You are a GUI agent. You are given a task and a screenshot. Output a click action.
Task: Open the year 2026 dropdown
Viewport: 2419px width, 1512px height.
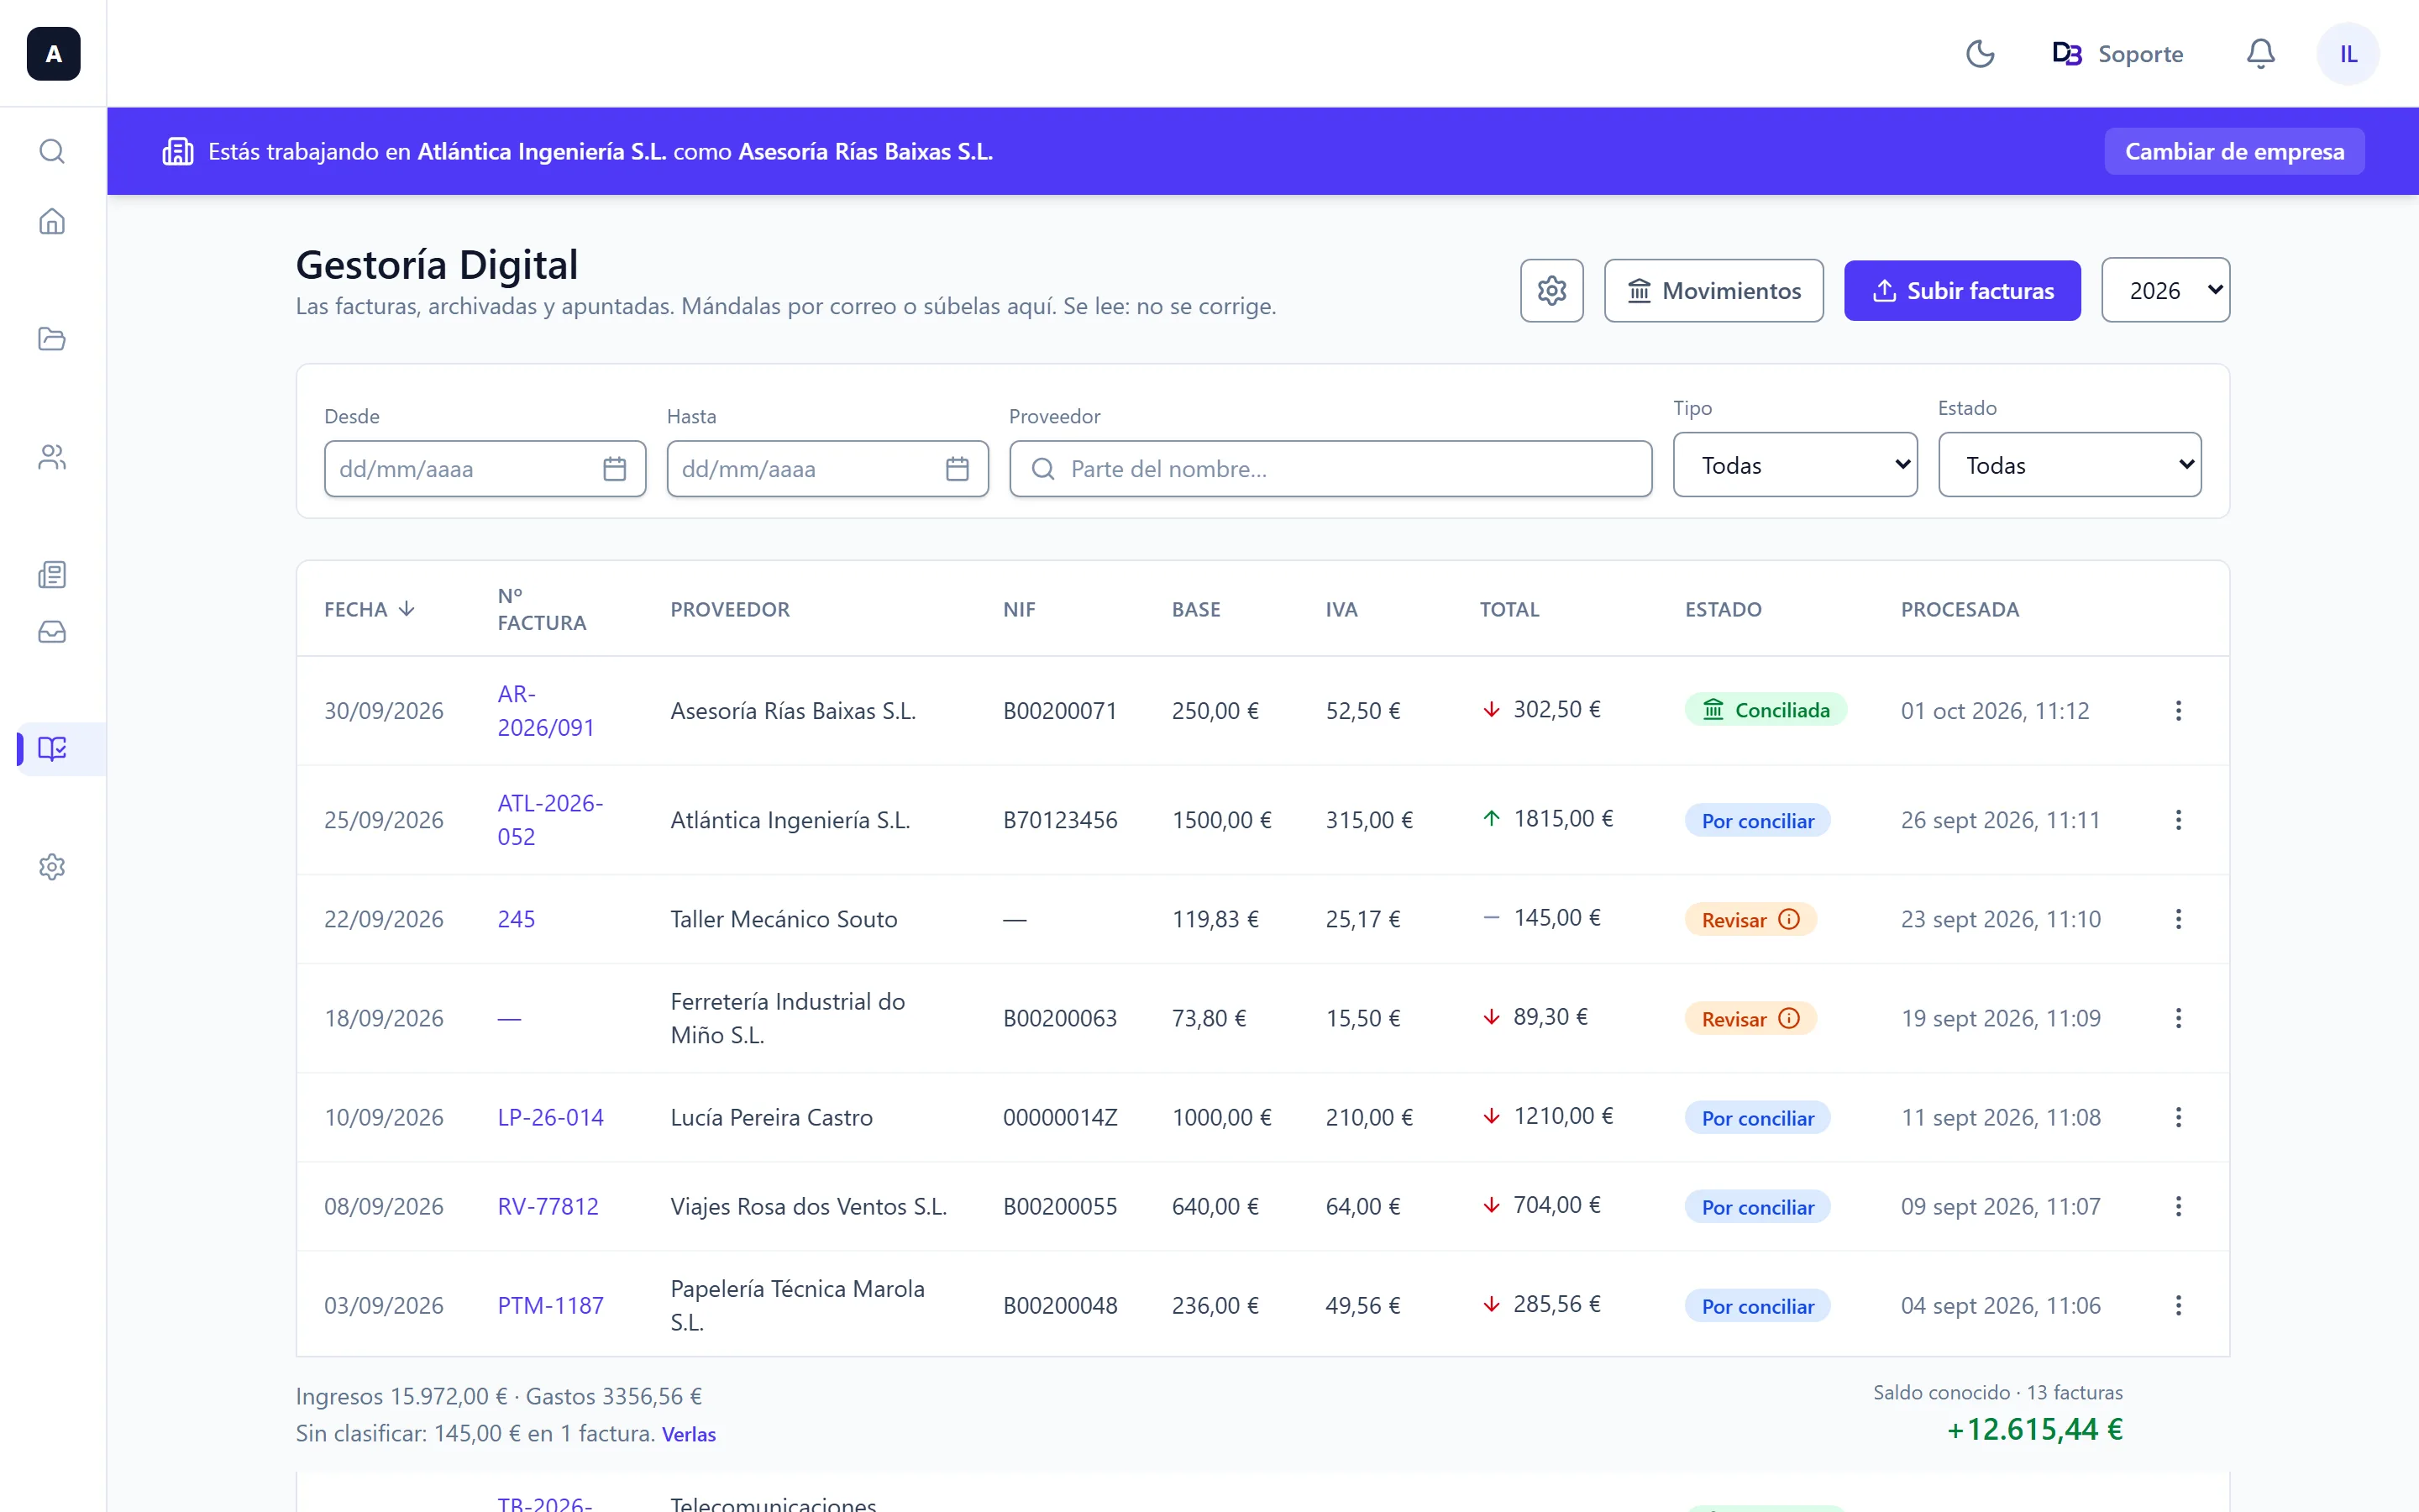coord(2165,291)
